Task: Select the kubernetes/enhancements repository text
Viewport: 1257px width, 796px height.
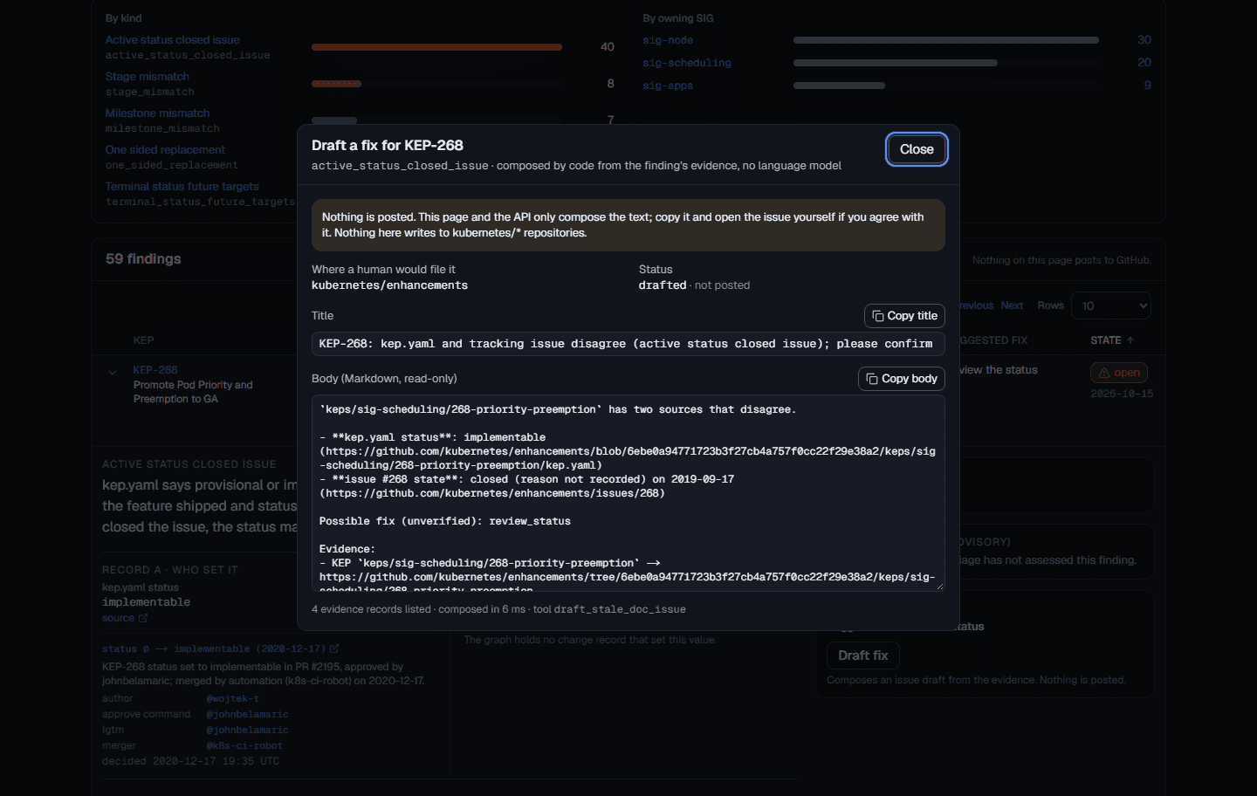Action: (389, 285)
